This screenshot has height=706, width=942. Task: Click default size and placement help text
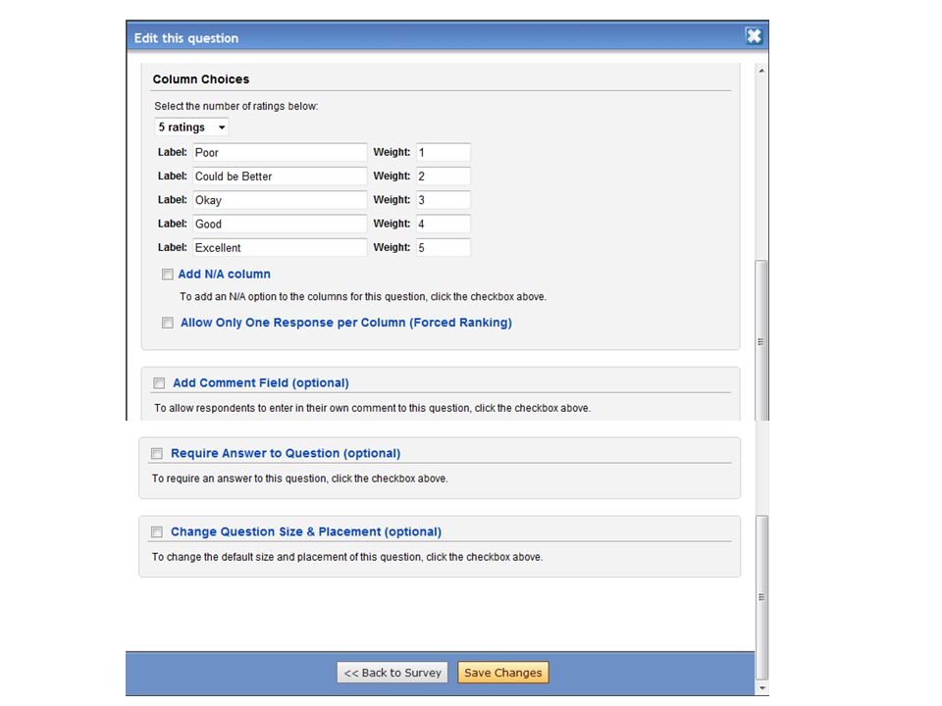pyautogui.click(x=347, y=557)
